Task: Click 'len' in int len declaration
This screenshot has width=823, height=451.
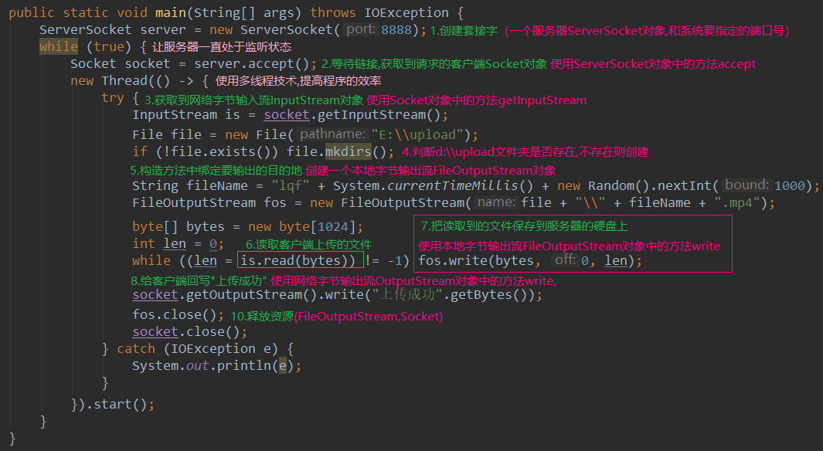Action: pos(174,243)
